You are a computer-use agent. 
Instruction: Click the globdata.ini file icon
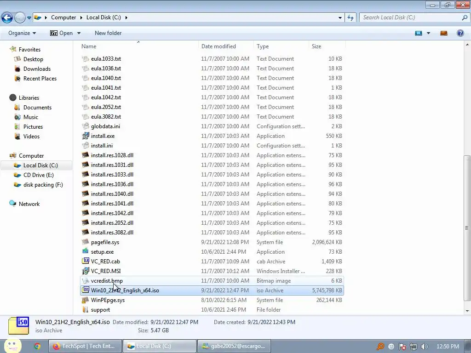pos(86,126)
